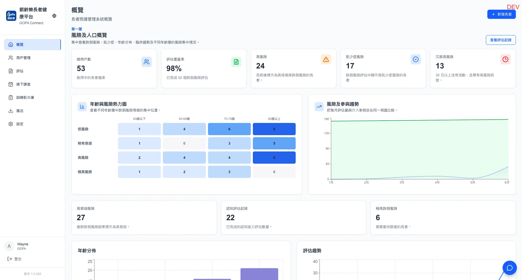This screenshot has height=280, width=522.
Task: Go to 用戶管理 in sidebar
Action: click(32, 58)
